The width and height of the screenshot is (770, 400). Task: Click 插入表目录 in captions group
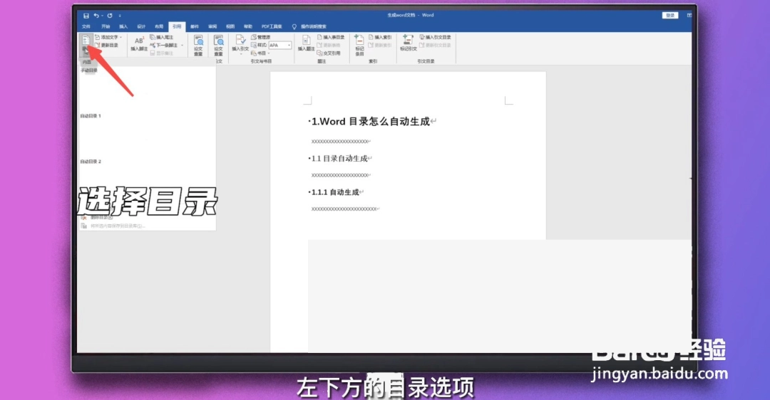(331, 37)
